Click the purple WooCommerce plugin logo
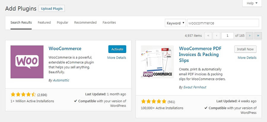267x122 pixels. [27, 62]
